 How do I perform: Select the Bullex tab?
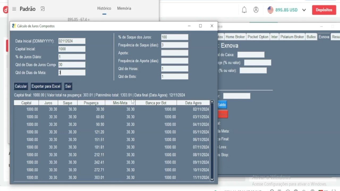pyautogui.click(x=311, y=37)
